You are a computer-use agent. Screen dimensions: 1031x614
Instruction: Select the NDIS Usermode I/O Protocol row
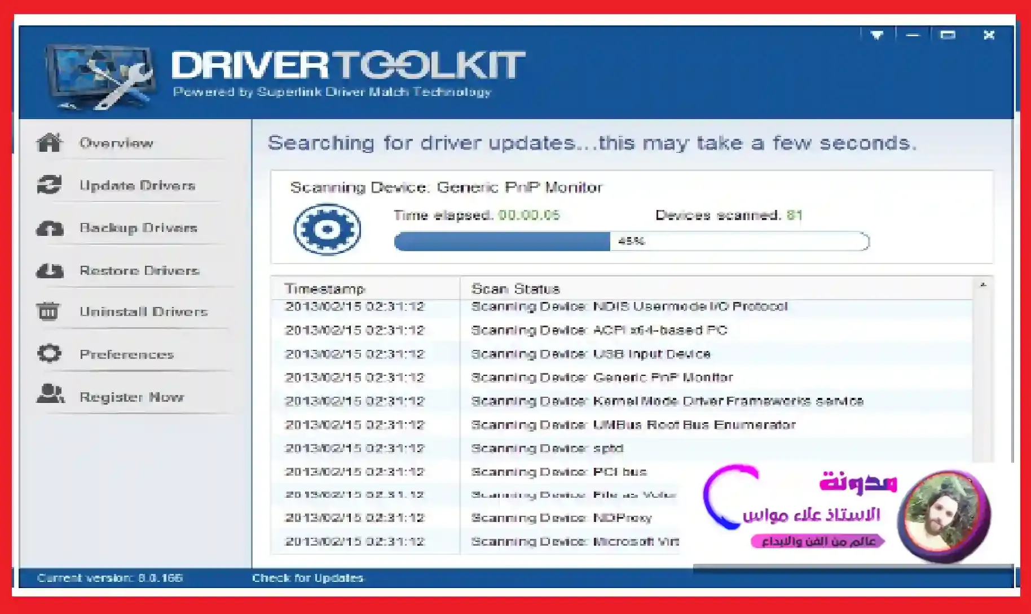(x=622, y=306)
